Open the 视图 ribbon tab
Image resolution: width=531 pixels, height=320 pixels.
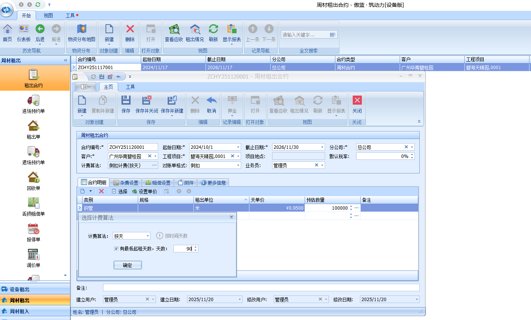(x=48, y=15)
